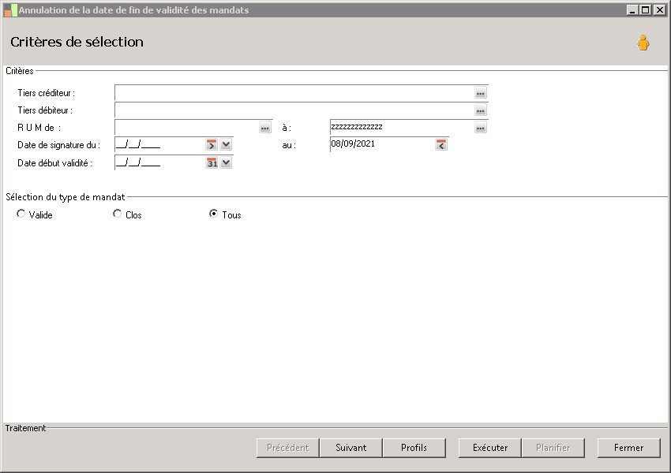Click the Suivant button
The height and width of the screenshot is (473, 671).
[x=351, y=448]
